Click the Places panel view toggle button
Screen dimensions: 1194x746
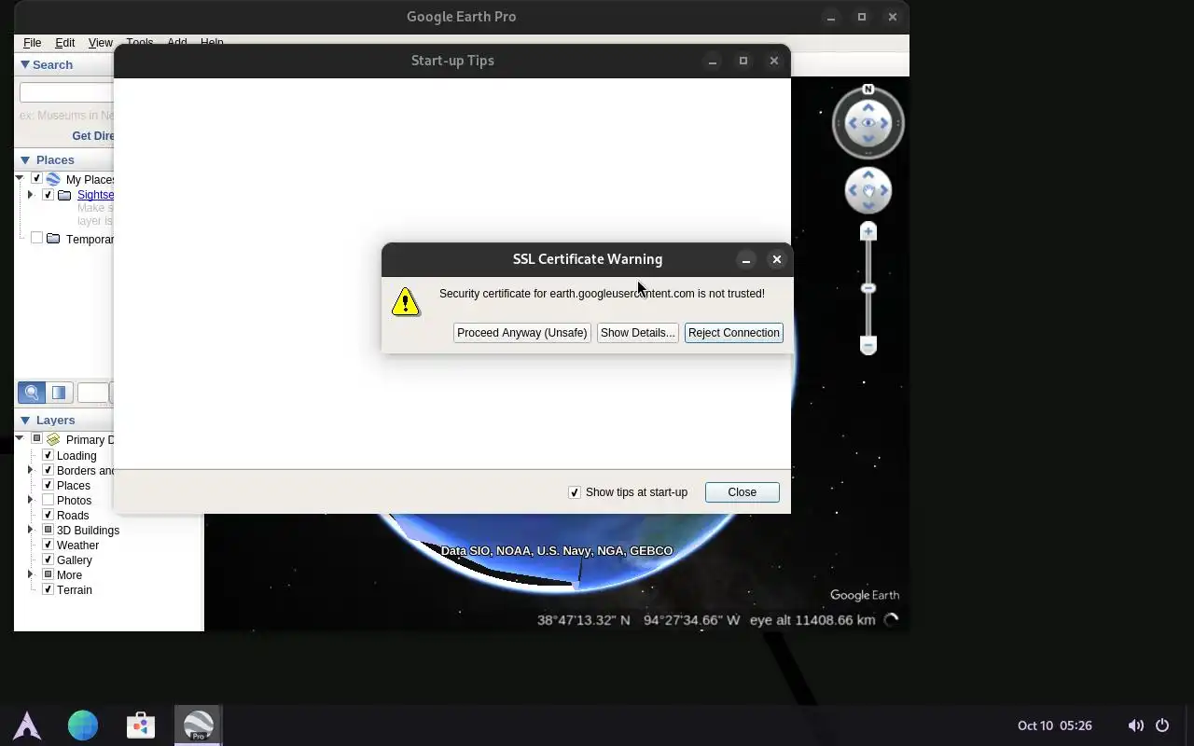[x=59, y=393]
